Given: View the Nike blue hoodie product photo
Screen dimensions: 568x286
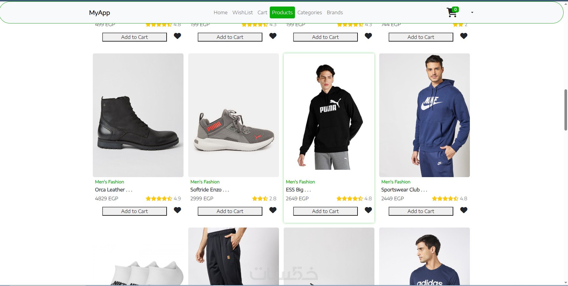Looking at the screenshot, I should click(x=425, y=115).
